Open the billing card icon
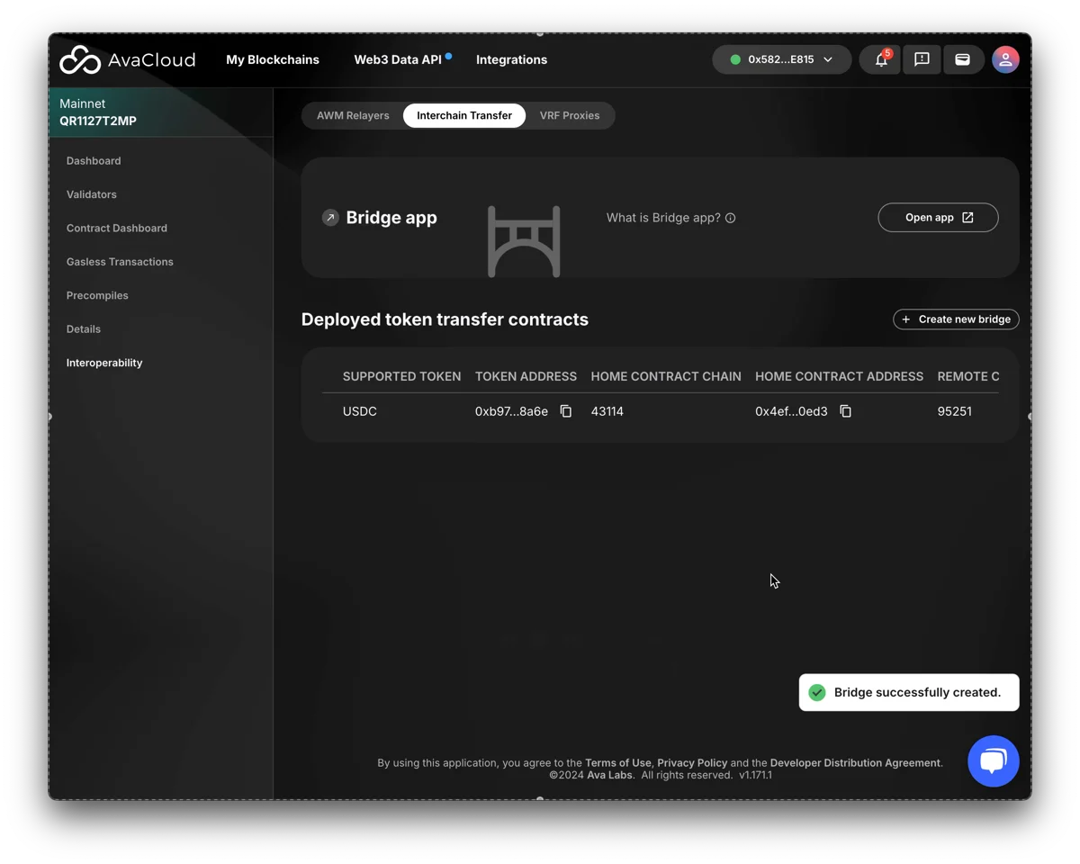This screenshot has height=864, width=1080. (x=962, y=59)
